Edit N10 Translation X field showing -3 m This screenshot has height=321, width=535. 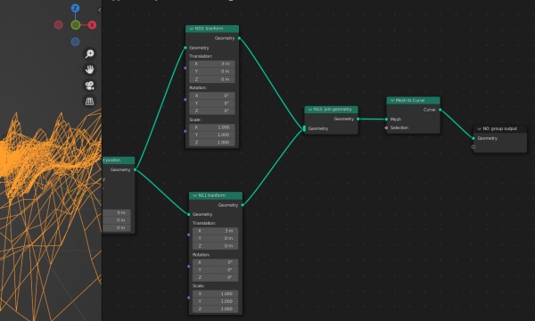tap(212, 64)
